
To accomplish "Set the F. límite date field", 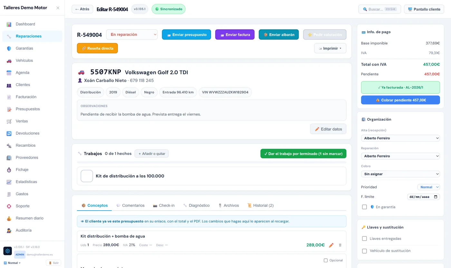I will [x=424, y=197].
